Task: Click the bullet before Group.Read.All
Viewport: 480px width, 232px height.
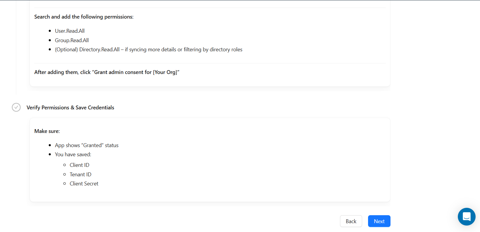Action: (x=50, y=40)
